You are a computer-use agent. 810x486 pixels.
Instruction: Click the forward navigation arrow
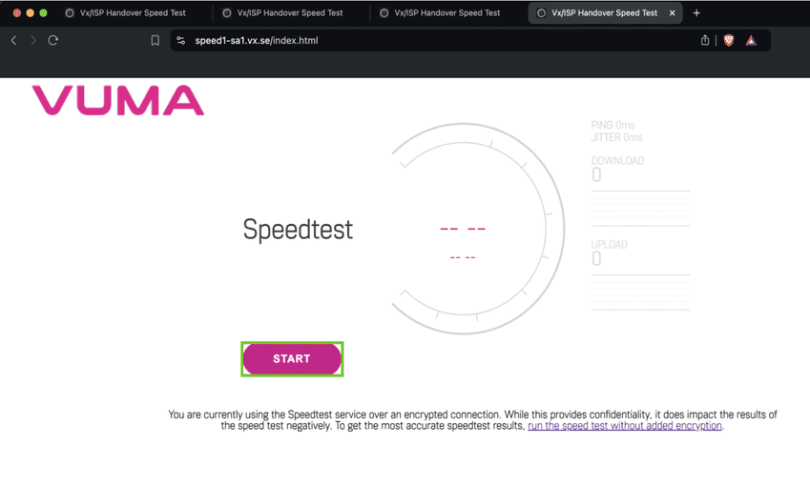click(33, 41)
